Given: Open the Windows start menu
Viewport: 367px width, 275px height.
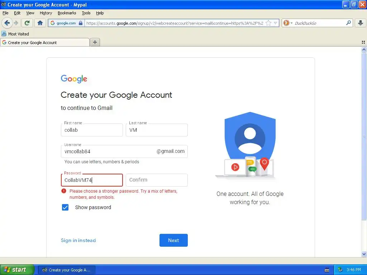Looking at the screenshot, I should pos(17,270).
